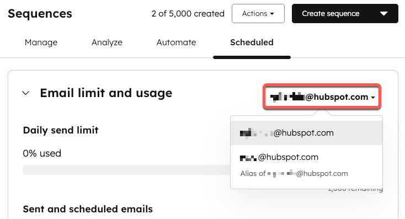Open the highlighted @hubspot.com email selector
405x219 pixels.
click(x=322, y=97)
